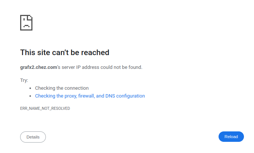Screen dimensions: 254x153
Task: Click the frowning mouth on the error icon
Action: (x=26, y=26)
